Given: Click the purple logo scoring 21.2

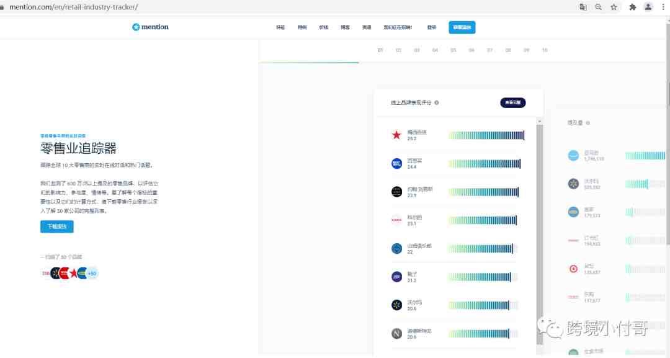Looking at the screenshot, I should click(x=396, y=276).
